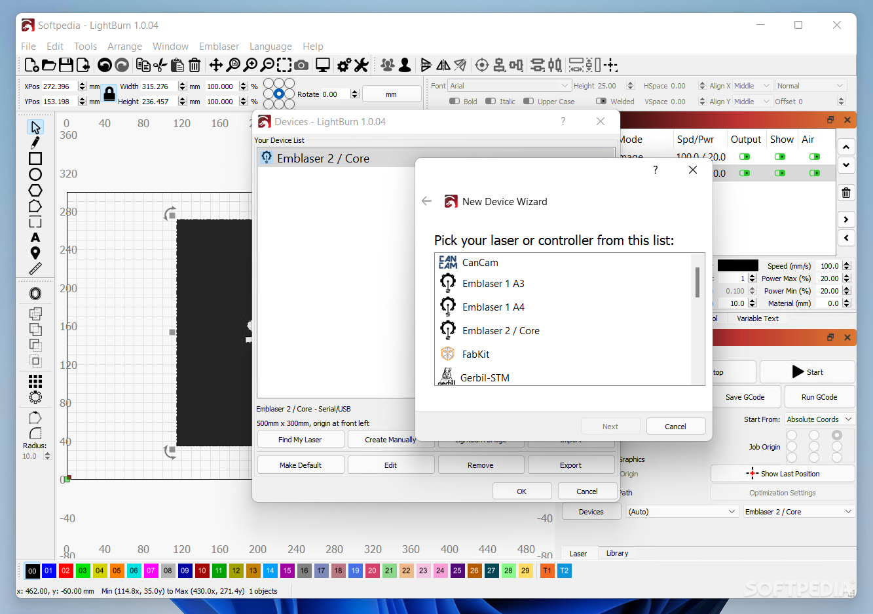The width and height of the screenshot is (873, 614).
Task: Click the Undo arrow icon
Action: pos(104,65)
